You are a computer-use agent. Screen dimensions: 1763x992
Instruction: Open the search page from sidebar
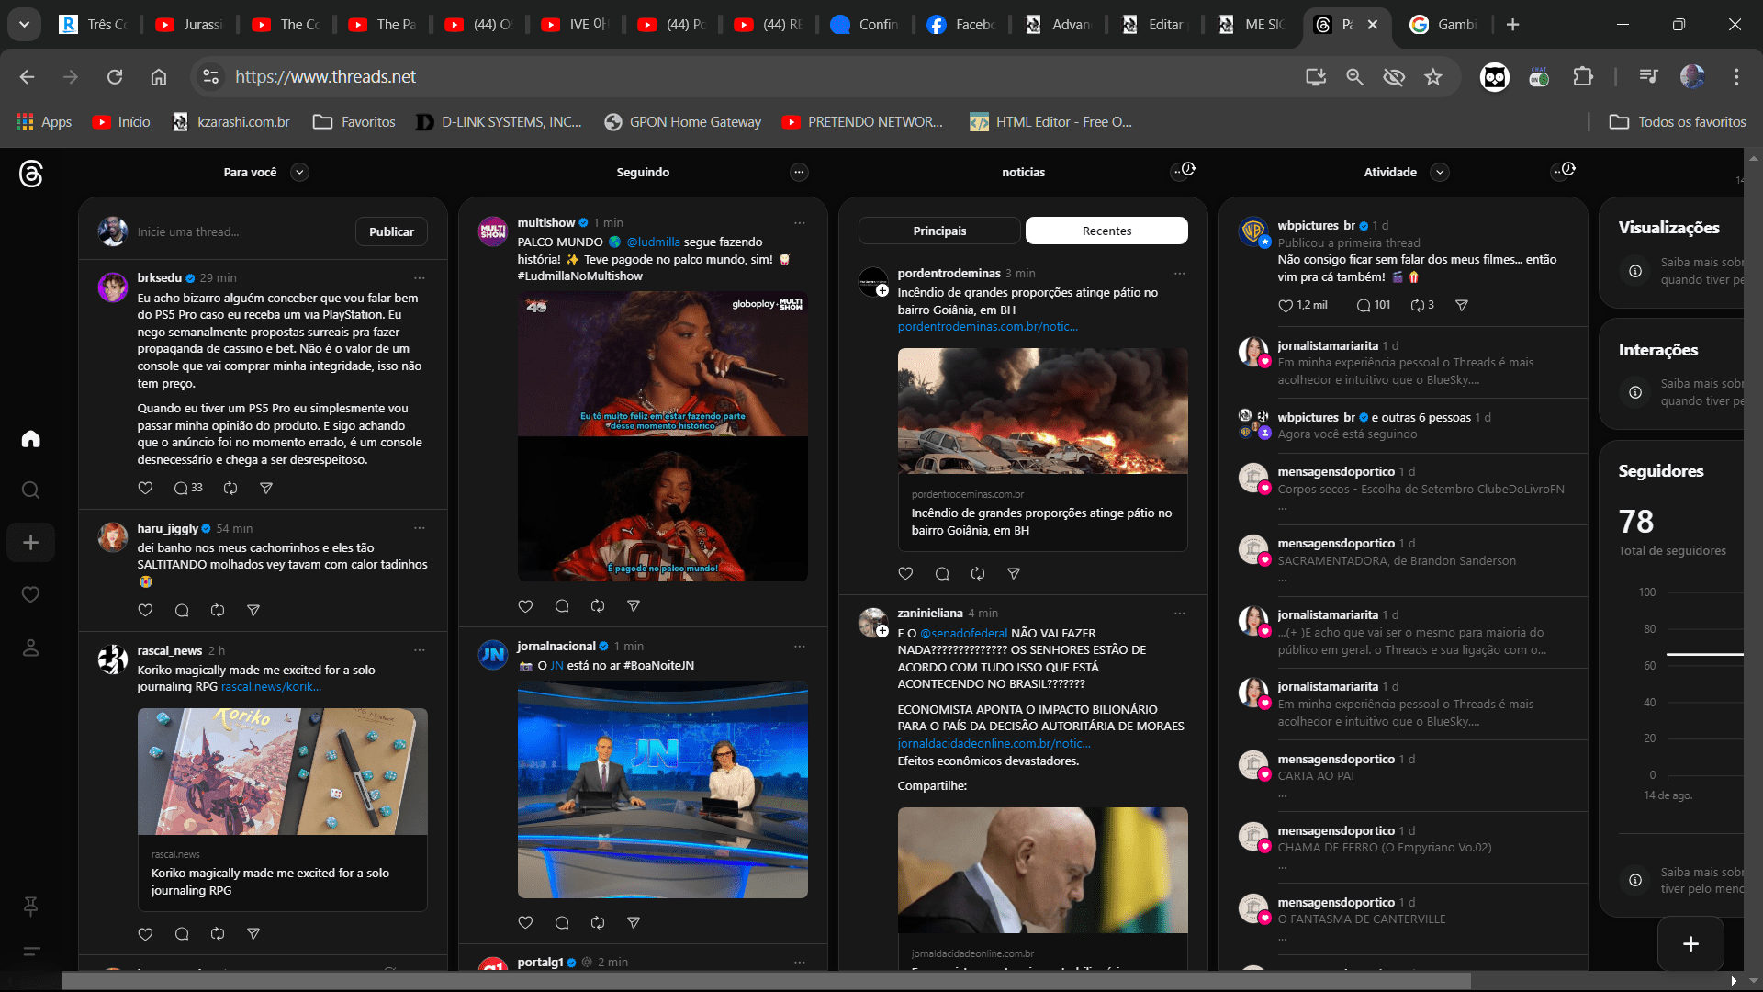coord(30,490)
